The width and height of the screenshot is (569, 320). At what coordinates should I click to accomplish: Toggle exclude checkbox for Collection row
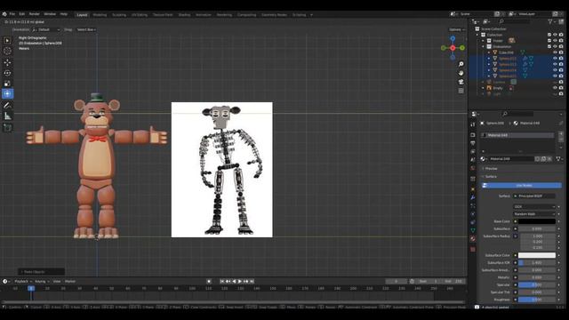(x=549, y=35)
